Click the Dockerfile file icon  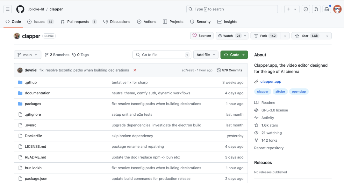20,136
